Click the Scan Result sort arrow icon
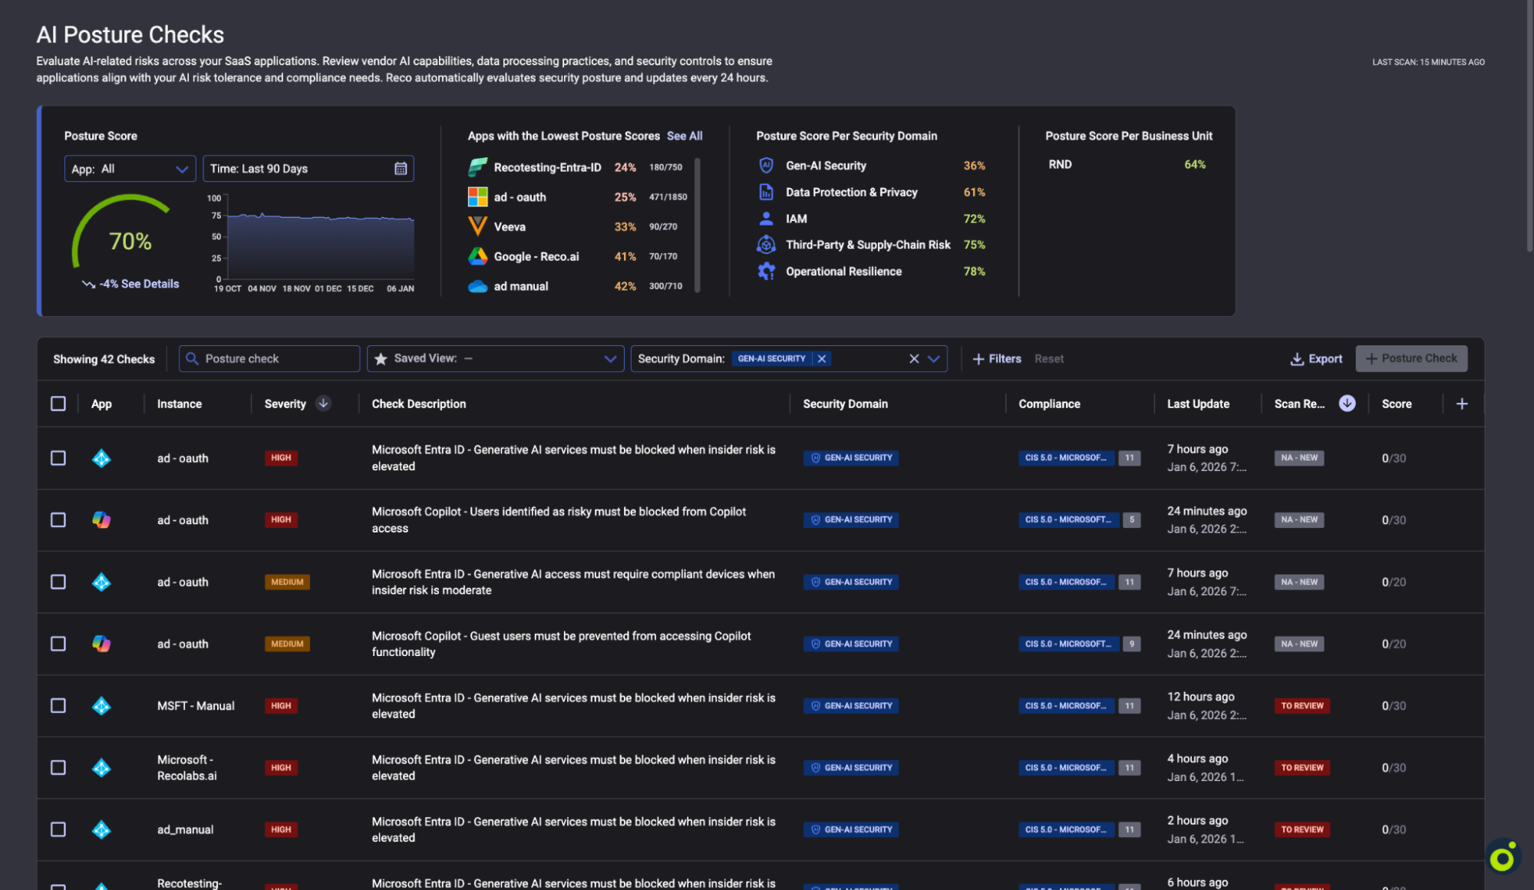 [1347, 404]
